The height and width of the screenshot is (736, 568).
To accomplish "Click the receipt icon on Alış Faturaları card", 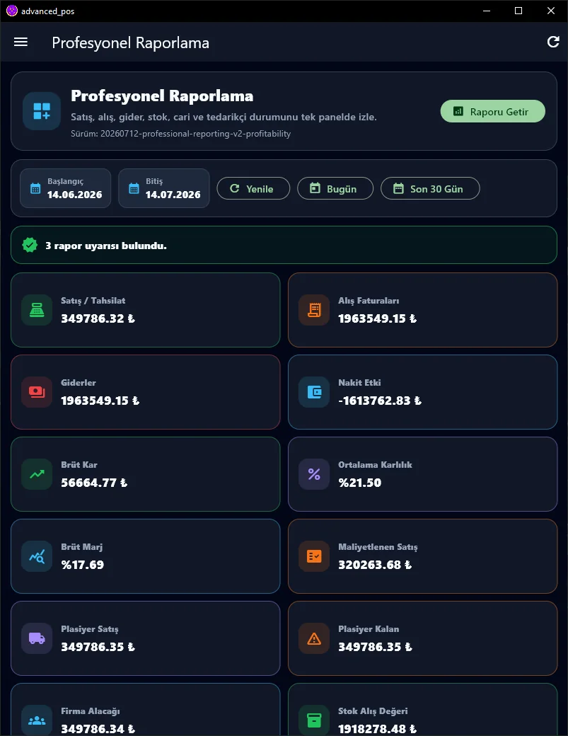I will pos(314,310).
